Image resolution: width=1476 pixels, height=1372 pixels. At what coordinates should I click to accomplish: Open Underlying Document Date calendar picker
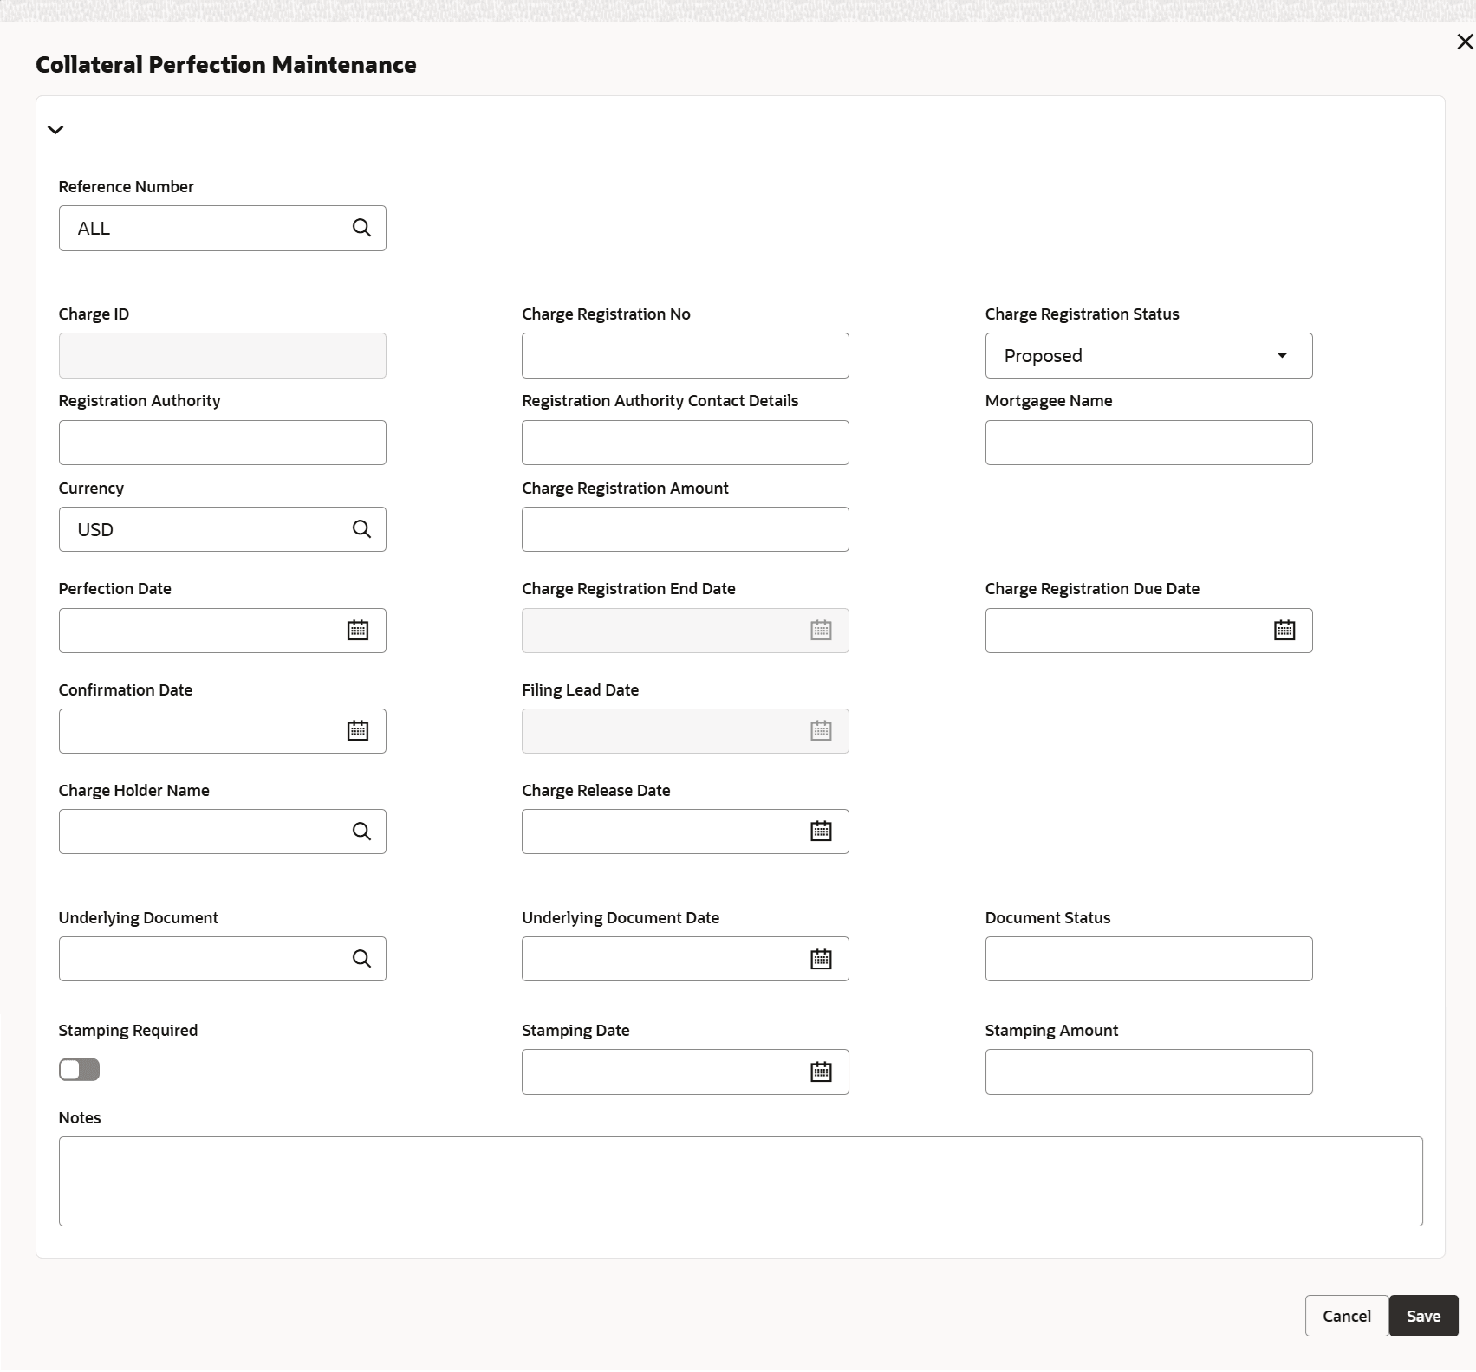pos(821,959)
